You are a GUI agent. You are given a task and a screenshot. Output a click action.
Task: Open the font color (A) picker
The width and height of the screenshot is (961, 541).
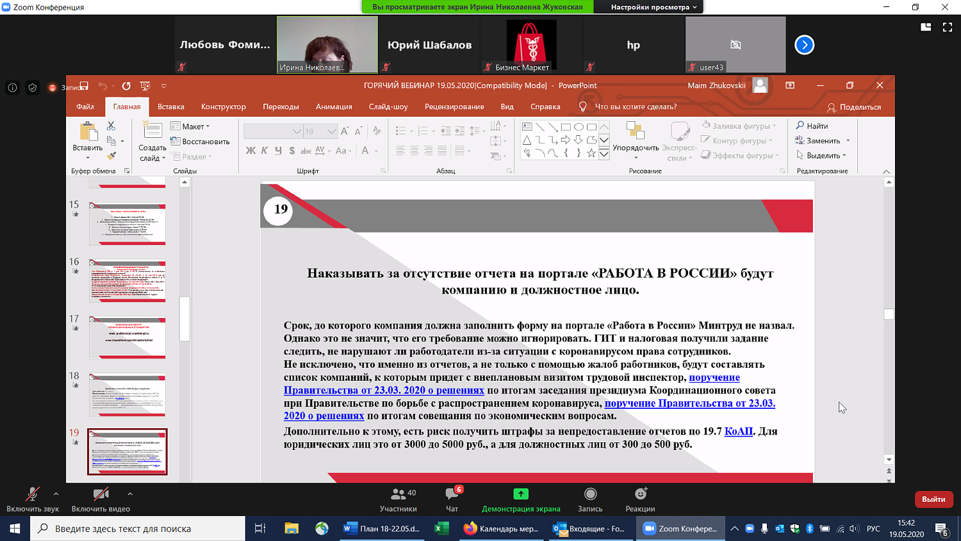pyautogui.click(x=365, y=151)
